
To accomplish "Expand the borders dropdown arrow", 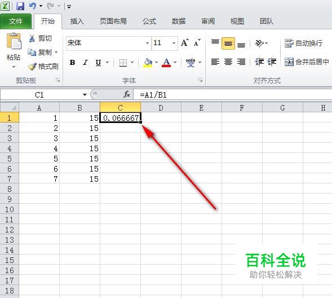I will pyautogui.click(x=132, y=63).
